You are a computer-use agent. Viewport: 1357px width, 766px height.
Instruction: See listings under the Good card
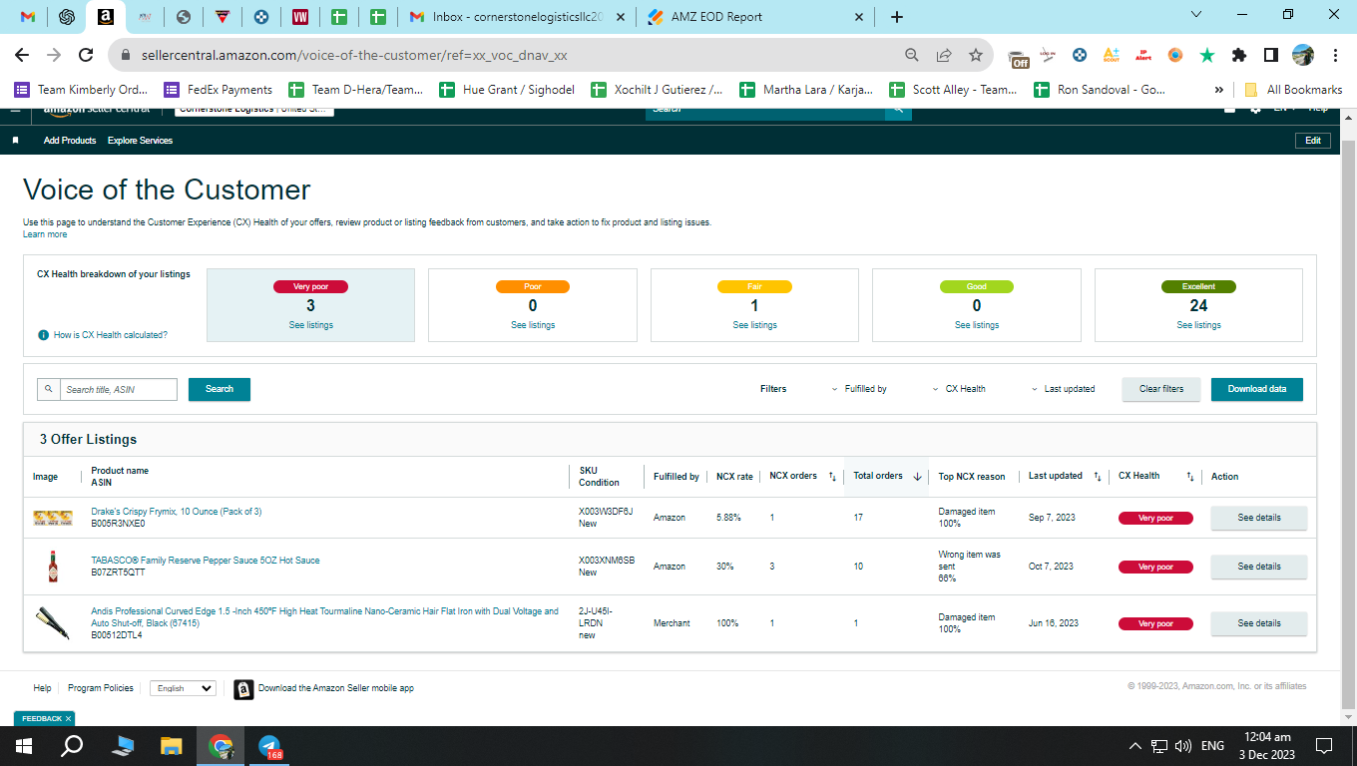[977, 325]
